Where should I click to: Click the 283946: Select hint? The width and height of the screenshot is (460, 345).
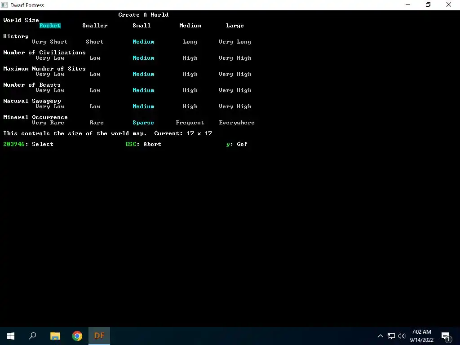(28, 144)
